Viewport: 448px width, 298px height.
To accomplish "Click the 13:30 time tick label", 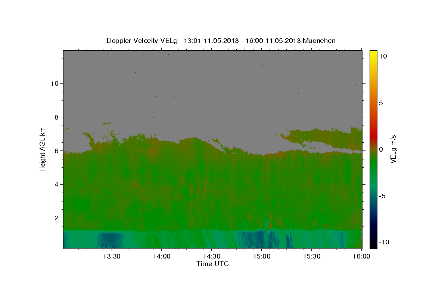I will pyautogui.click(x=111, y=257).
